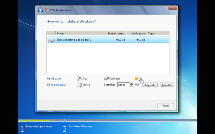Screen dimensions: 215x134
Task: Click the 64.0 GB total size cell
Action: pos(121,40)
